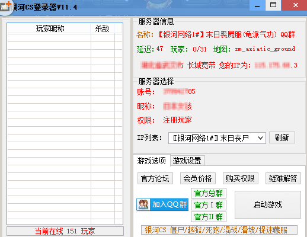Maximize the 银河CS登录器 window
Viewport: 307px width, 237px height.
click(x=273, y=5)
